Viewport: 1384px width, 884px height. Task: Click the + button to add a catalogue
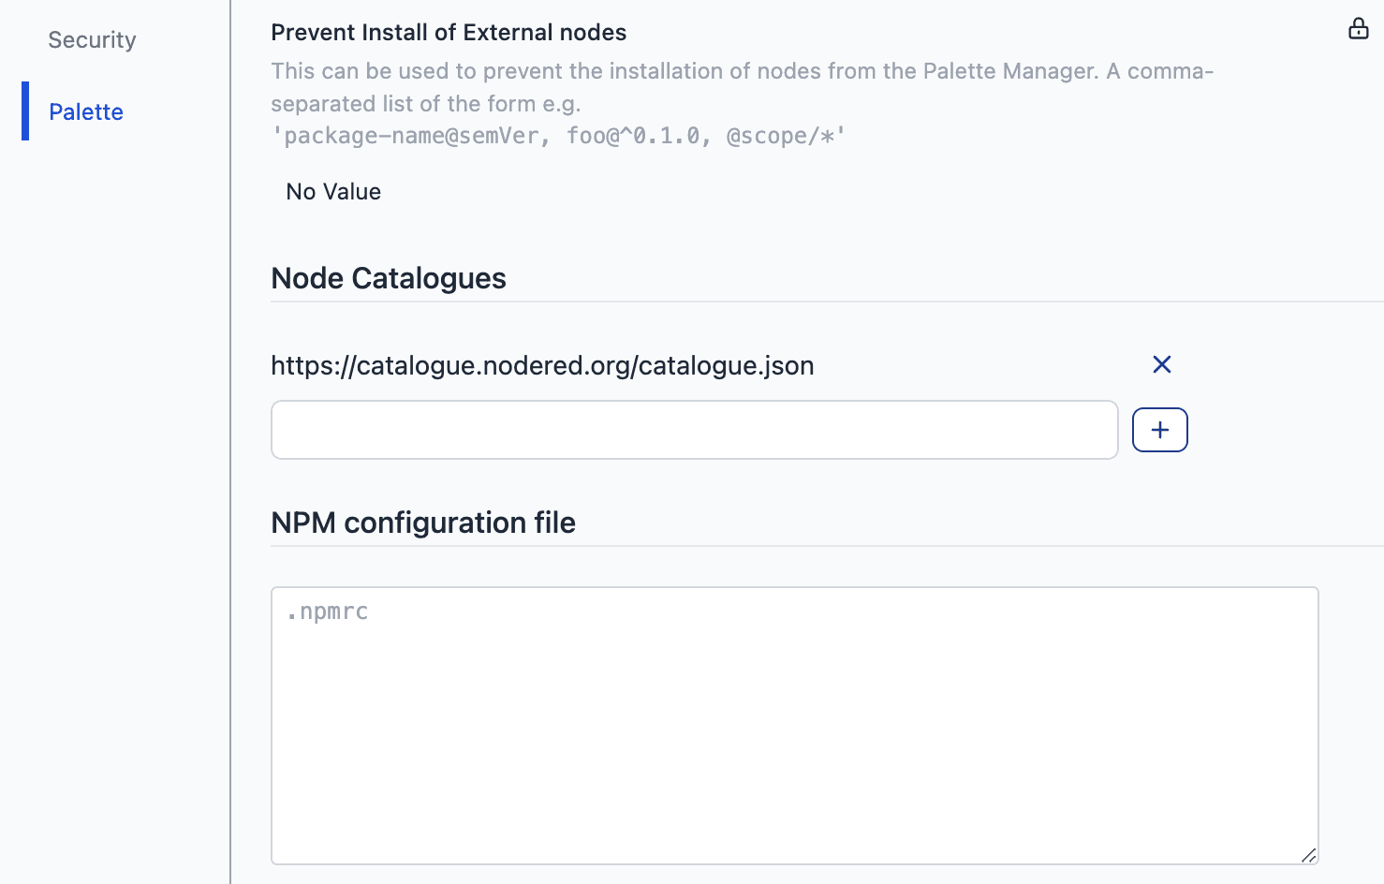pos(1159,429)
